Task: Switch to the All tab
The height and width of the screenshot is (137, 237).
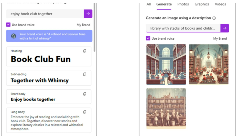Action: [149, 4]
